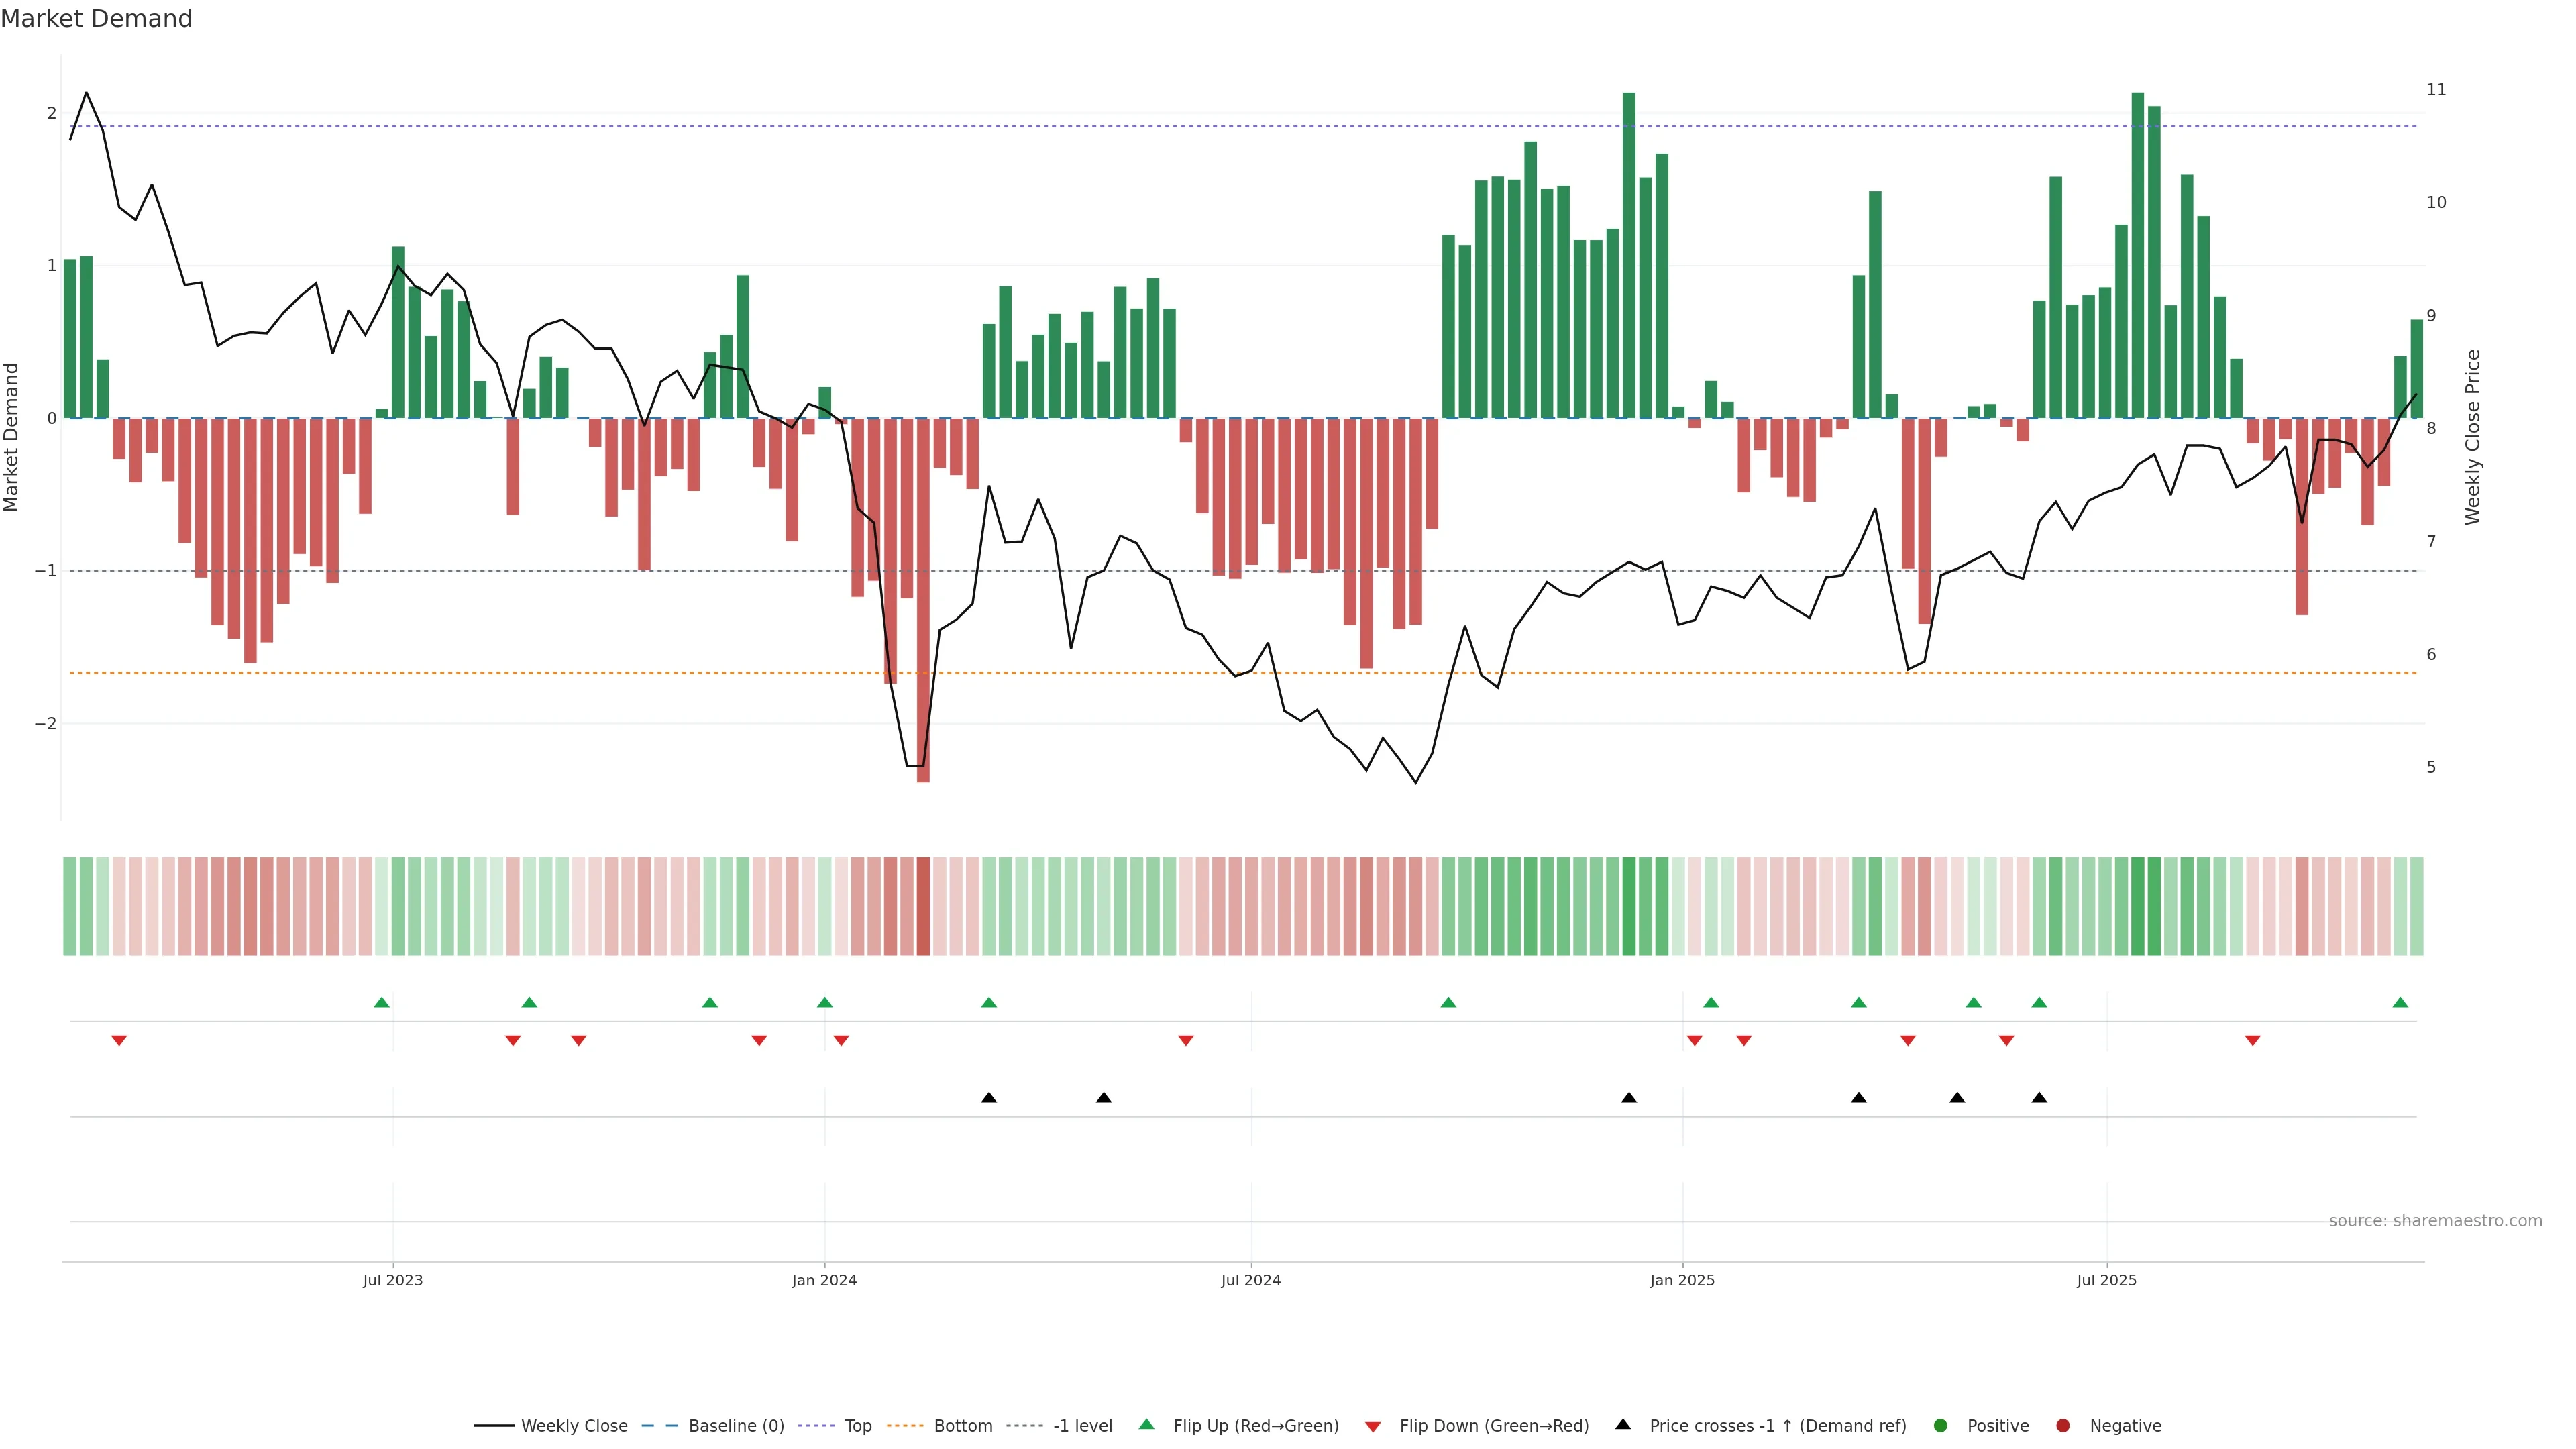Click the Market Demand chart title
The width and height of the screenshot is (2576, 1449).
pos(96,19)
